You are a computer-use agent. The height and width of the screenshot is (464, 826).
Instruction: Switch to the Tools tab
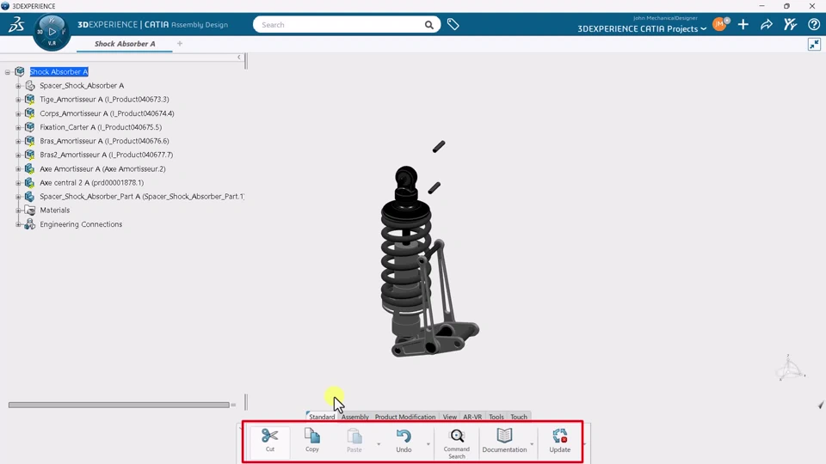coord(496,417)
